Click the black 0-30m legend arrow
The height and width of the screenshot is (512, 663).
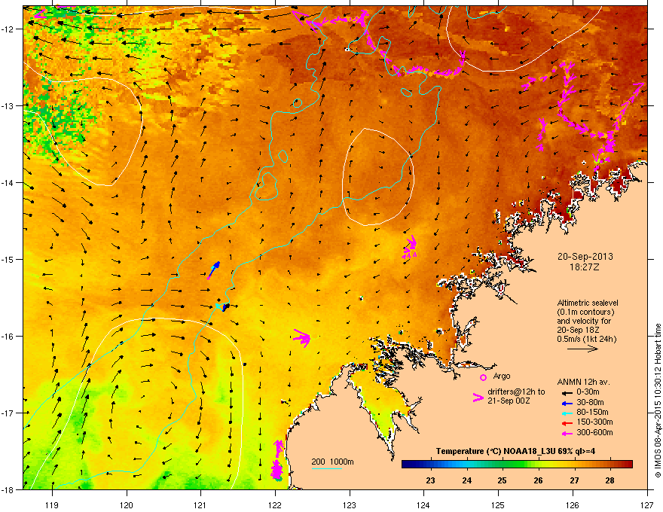tap(567, 392)
